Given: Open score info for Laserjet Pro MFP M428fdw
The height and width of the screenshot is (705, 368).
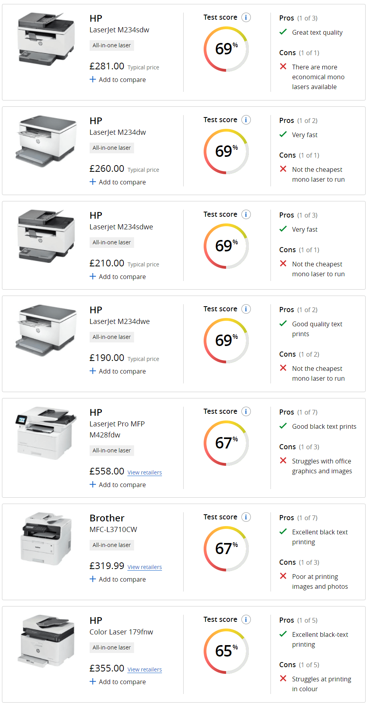Looking at the screenshot, I should [246, 411].
